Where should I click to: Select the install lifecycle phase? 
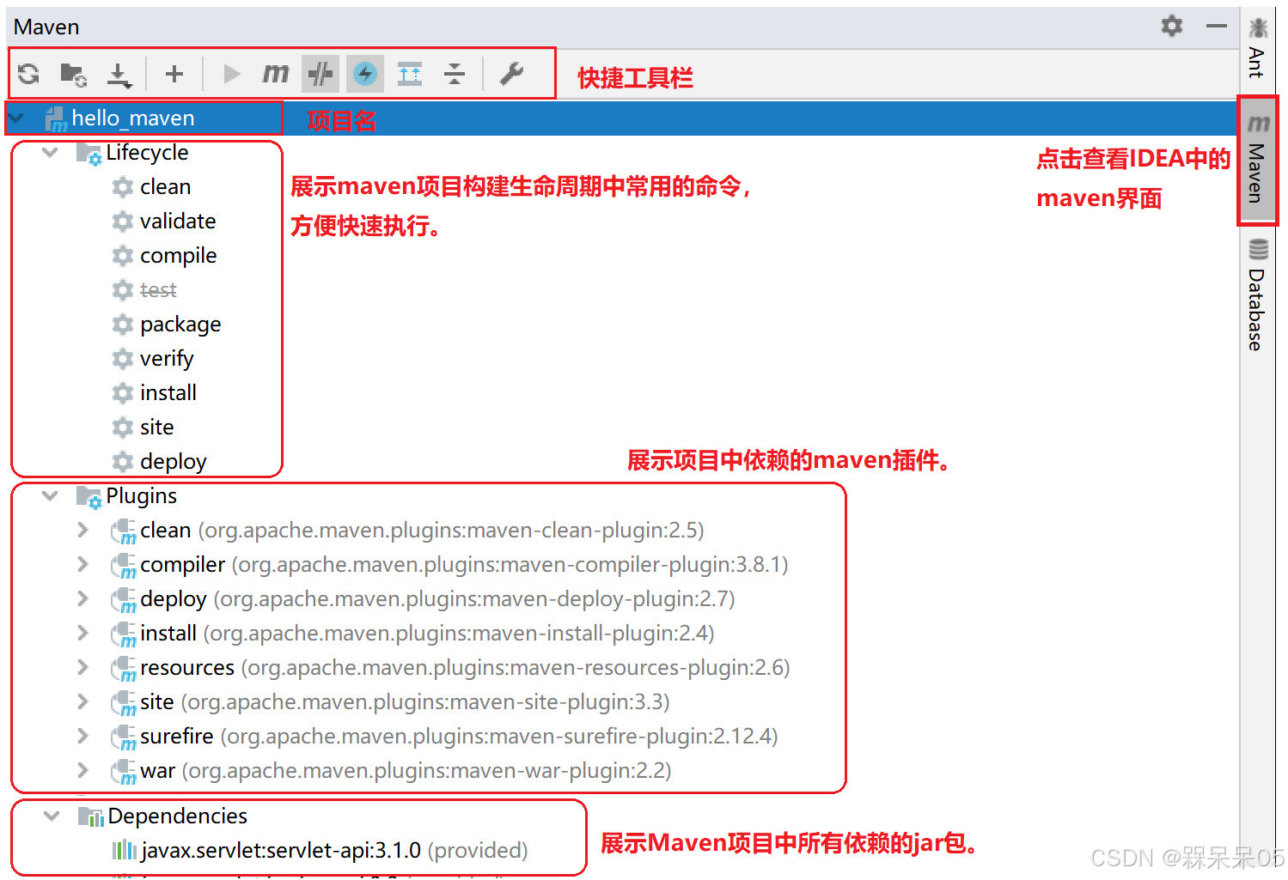pos(168,392)
